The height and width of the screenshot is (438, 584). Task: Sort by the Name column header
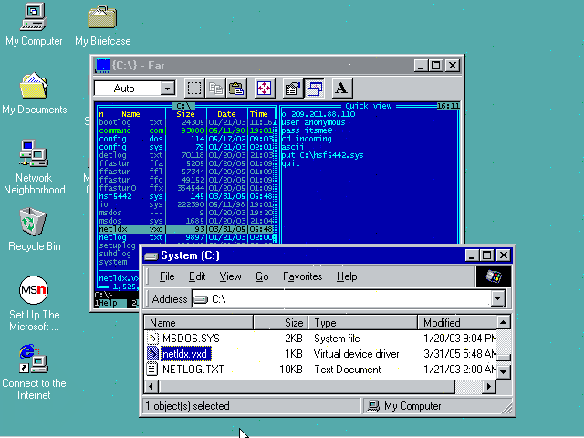click(x=199, y=322)
